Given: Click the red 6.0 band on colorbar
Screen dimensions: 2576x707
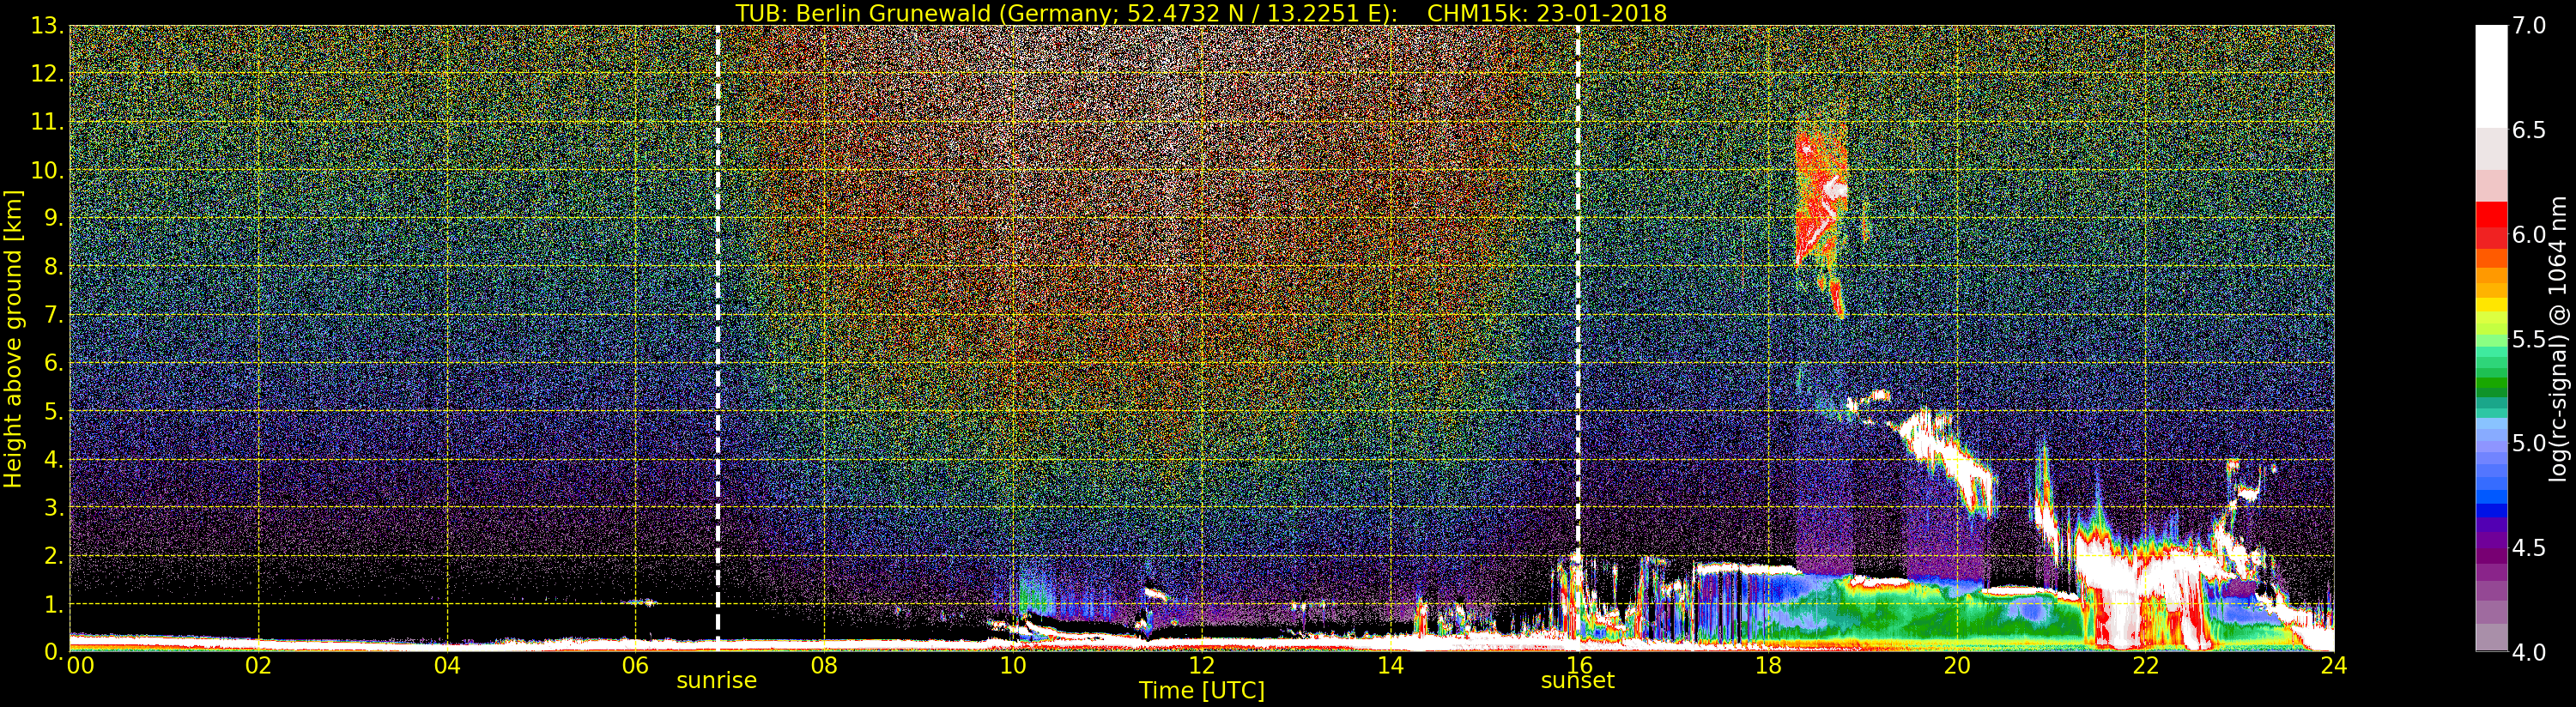Looking at the screenshot, I should click(x=2491, y=235).
